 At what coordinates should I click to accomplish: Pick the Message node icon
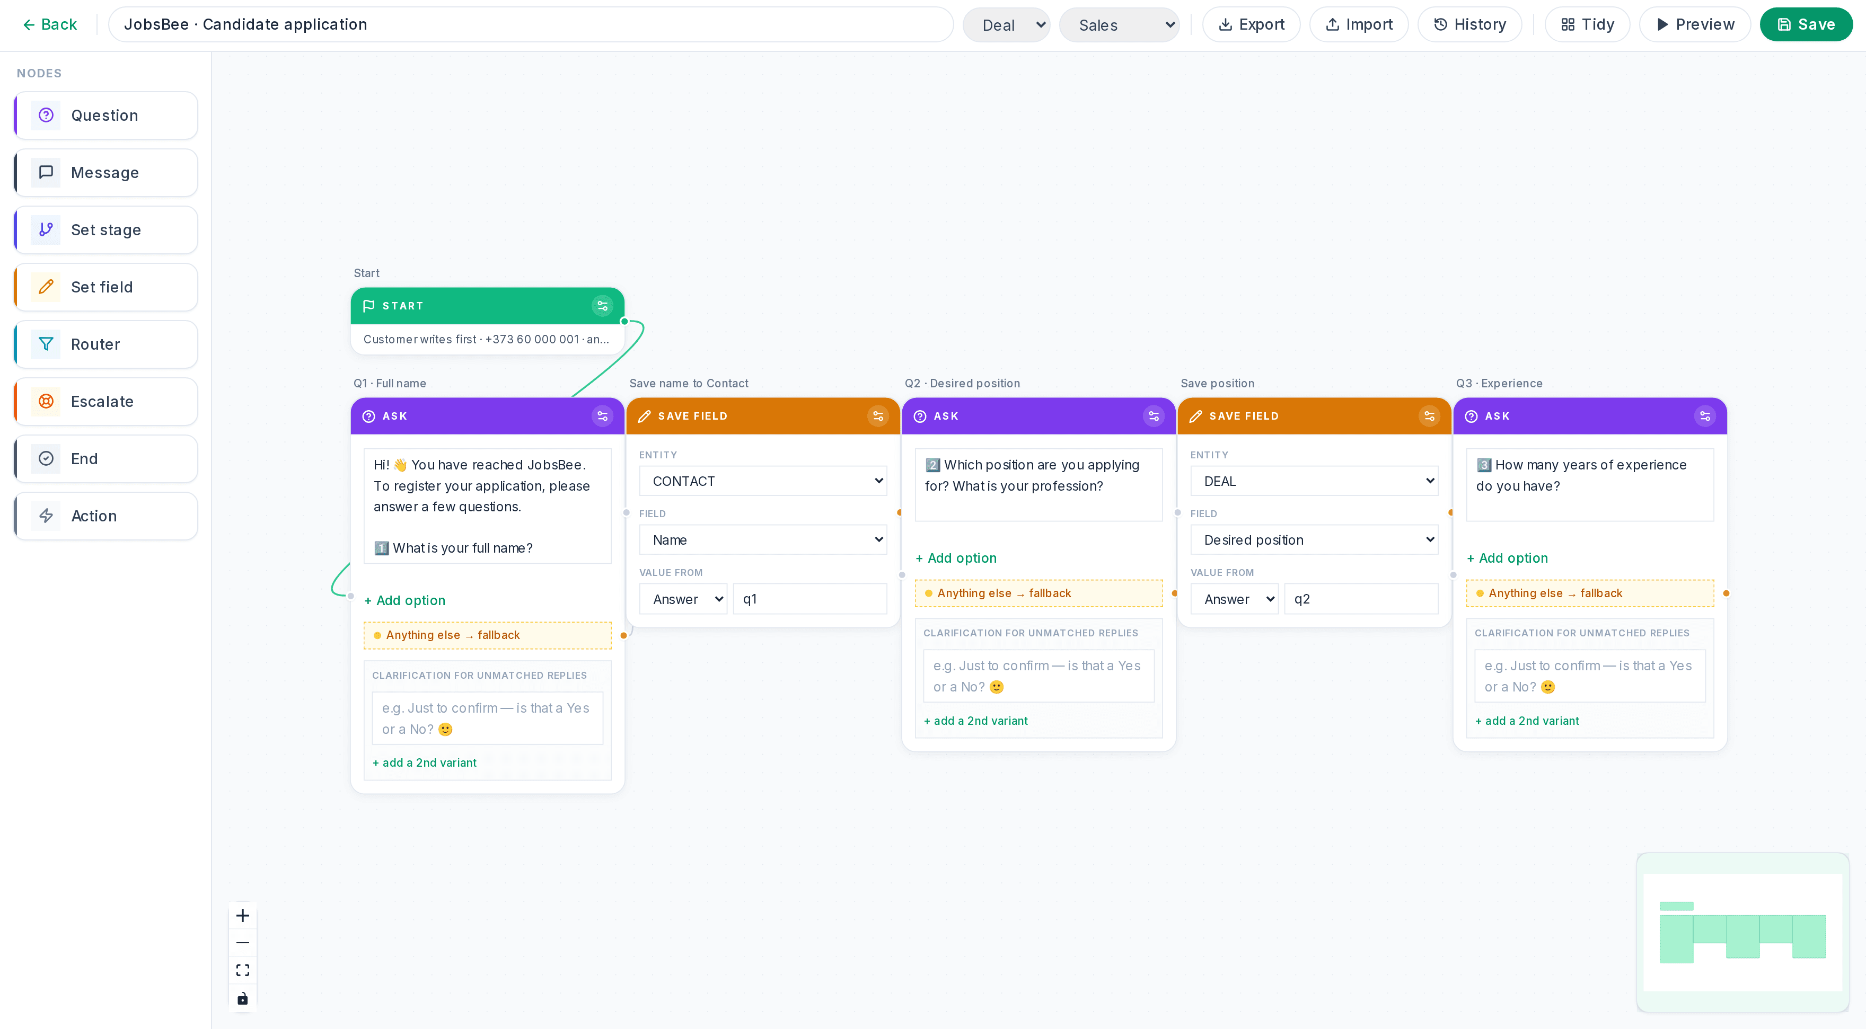46,172
